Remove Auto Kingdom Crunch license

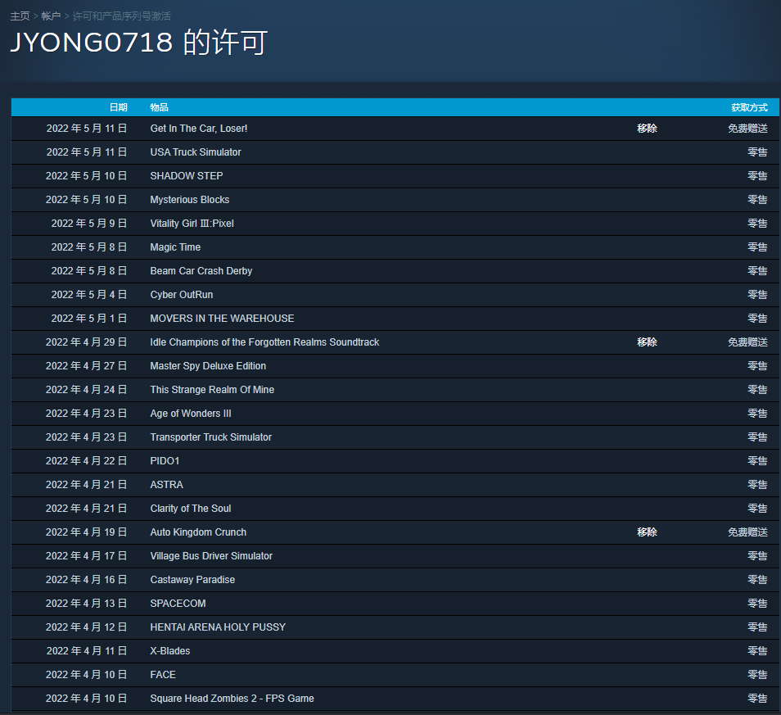[647, 532]
